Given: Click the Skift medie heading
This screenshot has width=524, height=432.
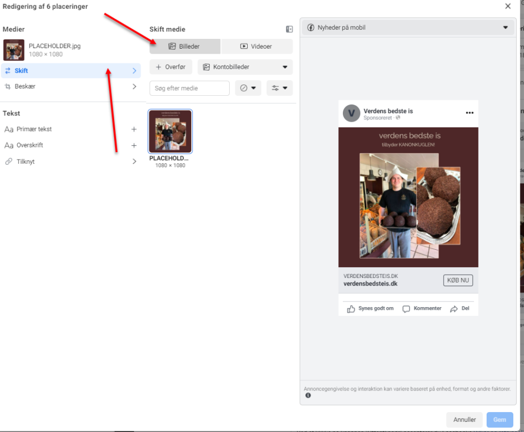Looking at the screenshot, I should pos(167,29).
